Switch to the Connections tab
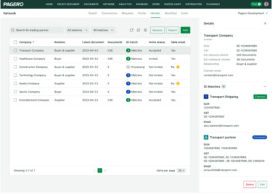272x194 pixels. pos(109,13)
